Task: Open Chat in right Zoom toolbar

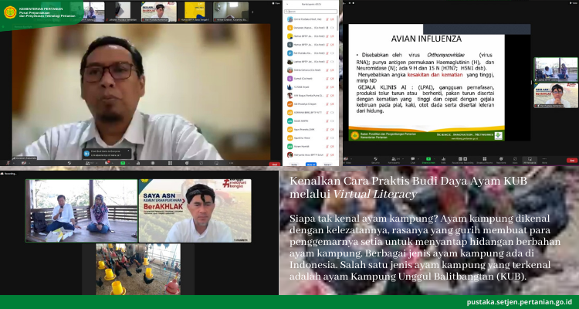Action: tap(413, 161)
